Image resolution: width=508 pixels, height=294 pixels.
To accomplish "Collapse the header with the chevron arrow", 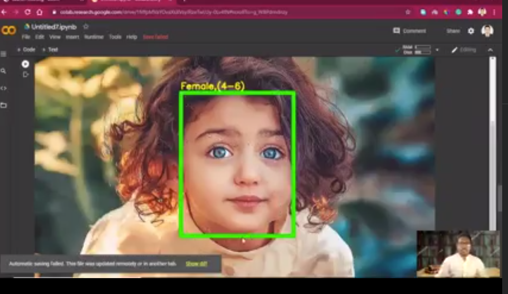I will [x=490, y=50].
